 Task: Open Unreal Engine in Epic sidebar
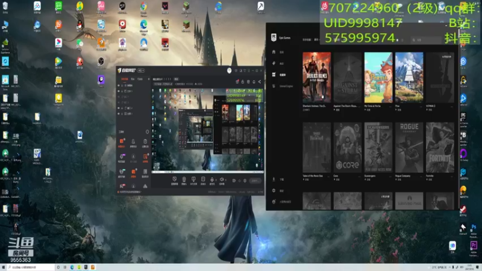pos(282,86)
